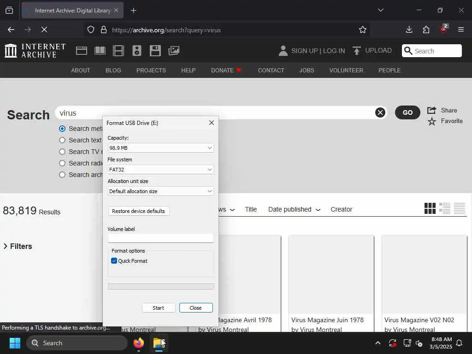This screenshot has height=354, width=472.
Task: List all tabs dropdown arrow
Action: click(380, 10)
